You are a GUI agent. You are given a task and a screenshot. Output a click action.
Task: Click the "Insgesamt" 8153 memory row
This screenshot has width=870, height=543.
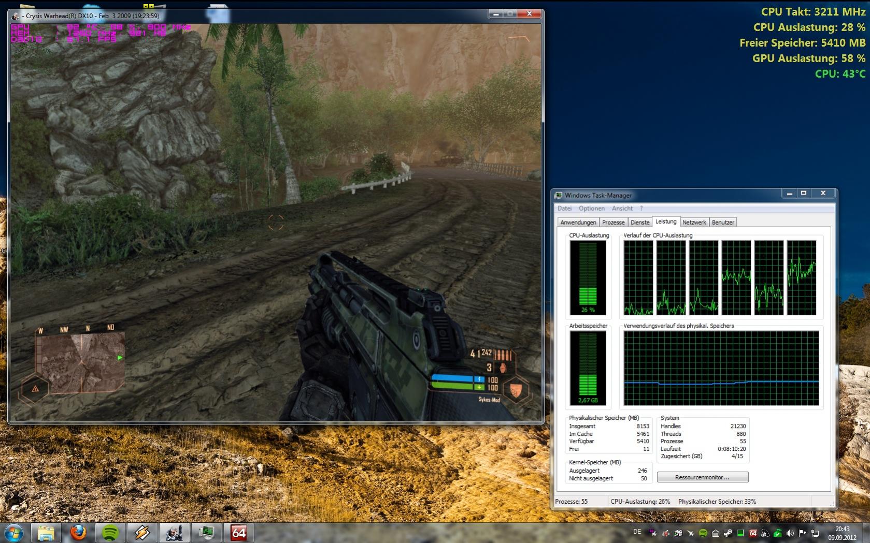click(609, 426)
